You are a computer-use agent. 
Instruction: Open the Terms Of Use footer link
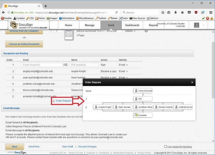(76, 153)
